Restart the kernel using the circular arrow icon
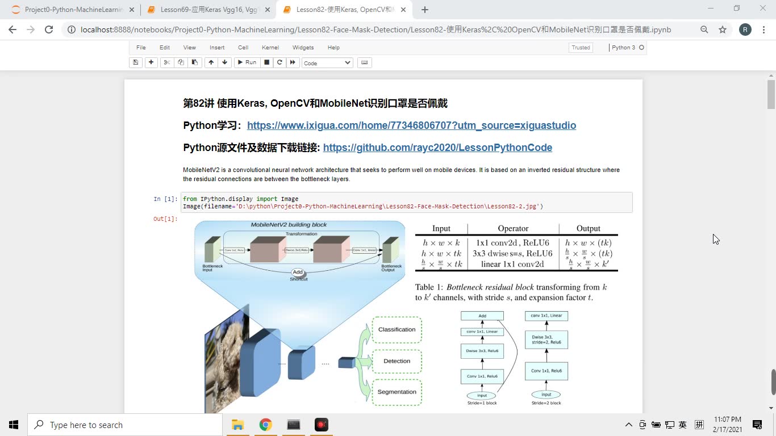The height and width of the screenshot is (436, 776). pos(279,62)
